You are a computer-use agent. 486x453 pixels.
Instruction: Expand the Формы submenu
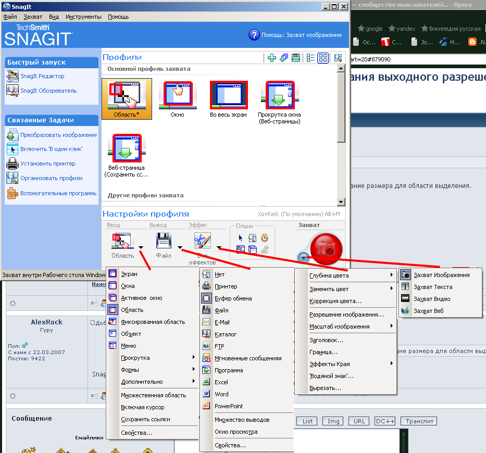[x=152, y=370]
